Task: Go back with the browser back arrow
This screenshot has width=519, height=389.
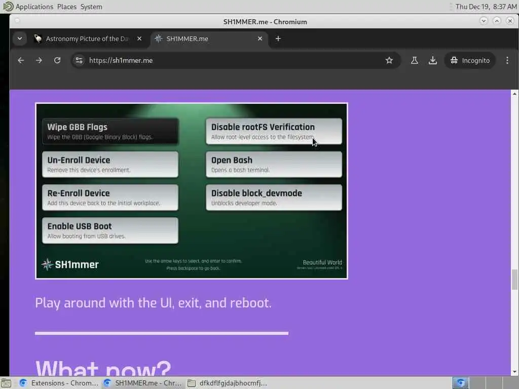Action: (x=21, y=61)
